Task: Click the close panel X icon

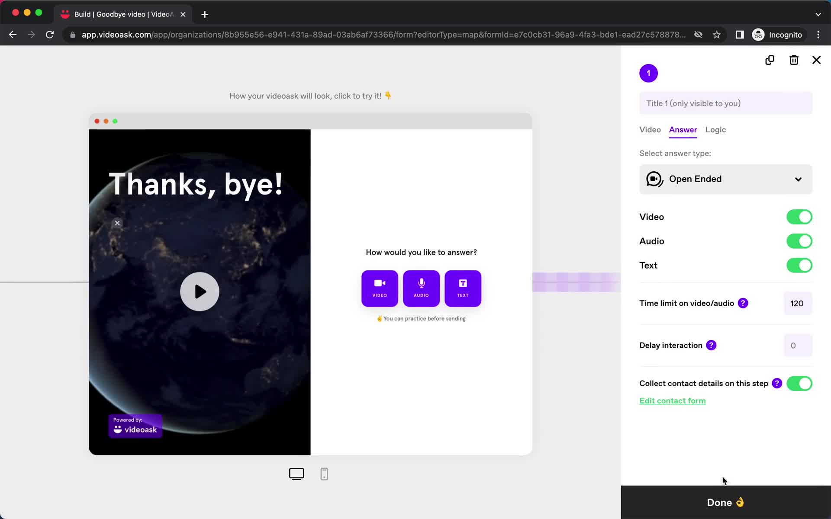Action: click(817, 60)
